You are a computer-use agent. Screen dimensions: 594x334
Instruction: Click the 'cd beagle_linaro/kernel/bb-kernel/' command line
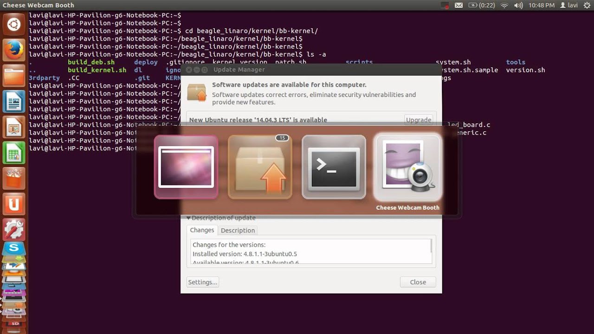[x=252, y=31]
